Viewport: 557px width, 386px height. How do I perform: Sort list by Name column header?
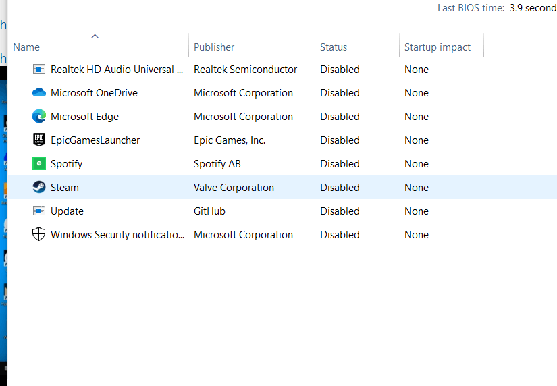[x=27, y=47]
